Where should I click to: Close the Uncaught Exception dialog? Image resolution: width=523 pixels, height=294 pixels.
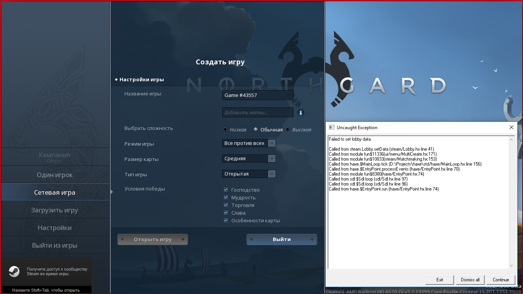[x=511, y=127]
